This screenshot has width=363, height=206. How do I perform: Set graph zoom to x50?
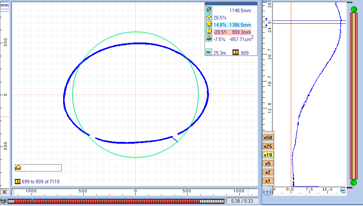click(268, 138)
